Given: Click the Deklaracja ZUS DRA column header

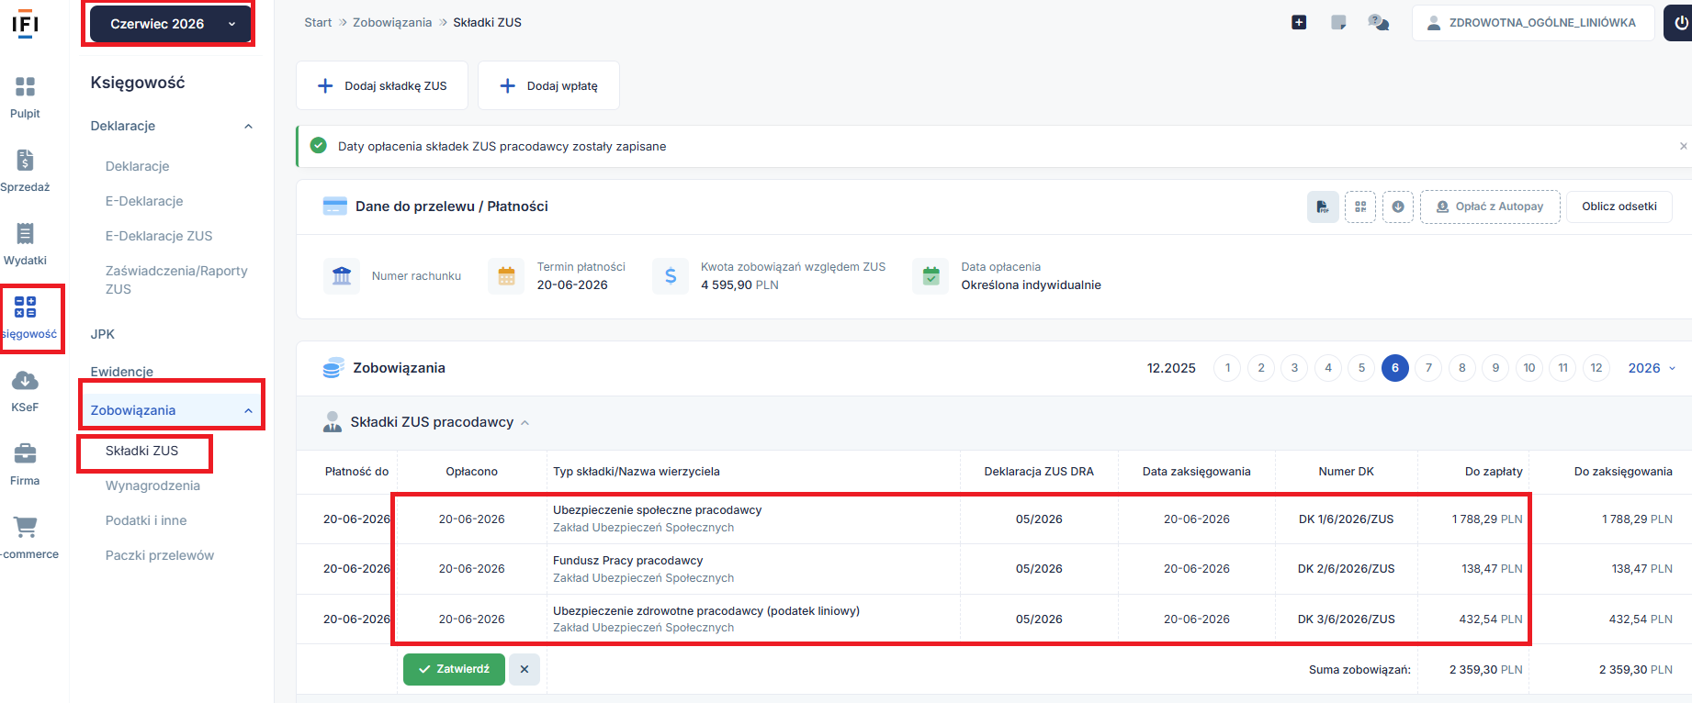Looking at the screenshot, I should [1039, 472].
